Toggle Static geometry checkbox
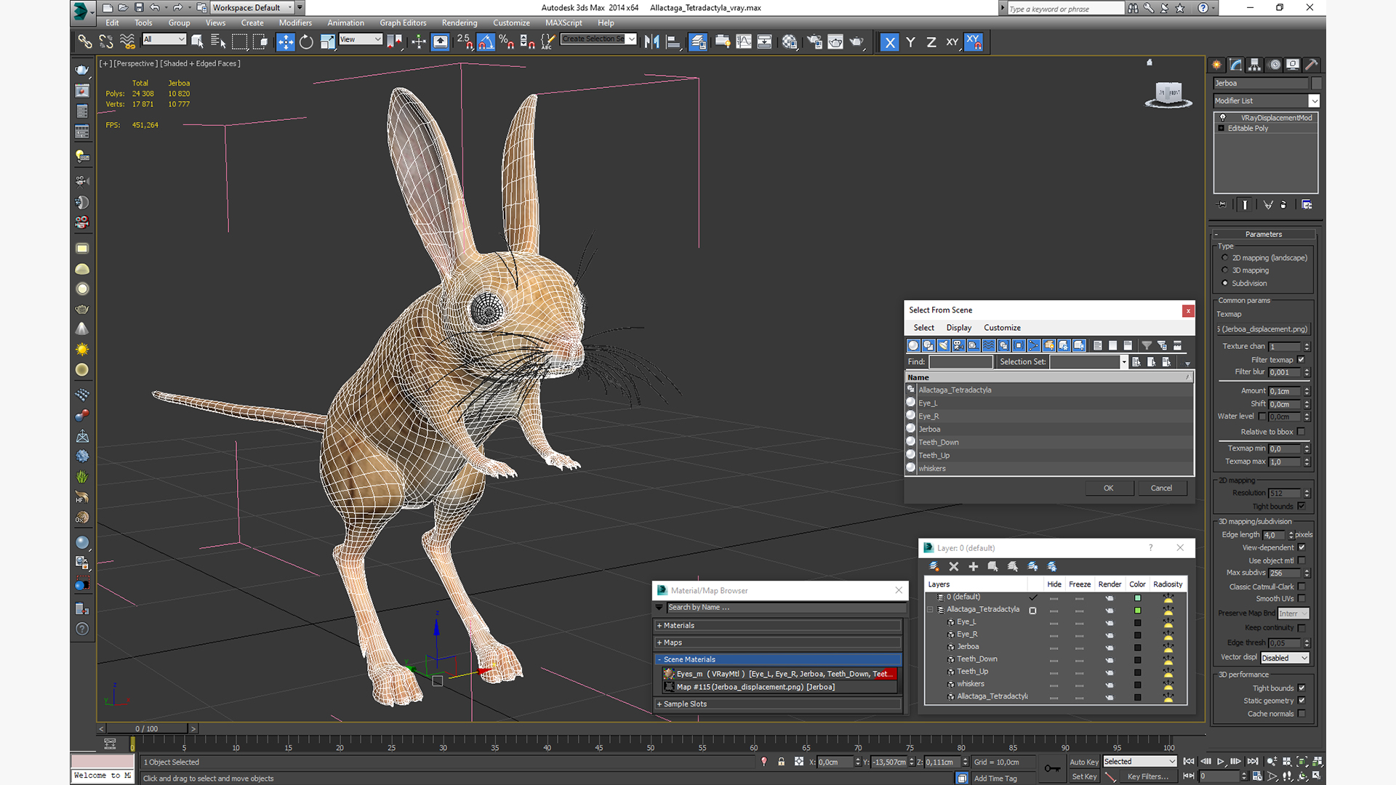 click(1301, 701)
